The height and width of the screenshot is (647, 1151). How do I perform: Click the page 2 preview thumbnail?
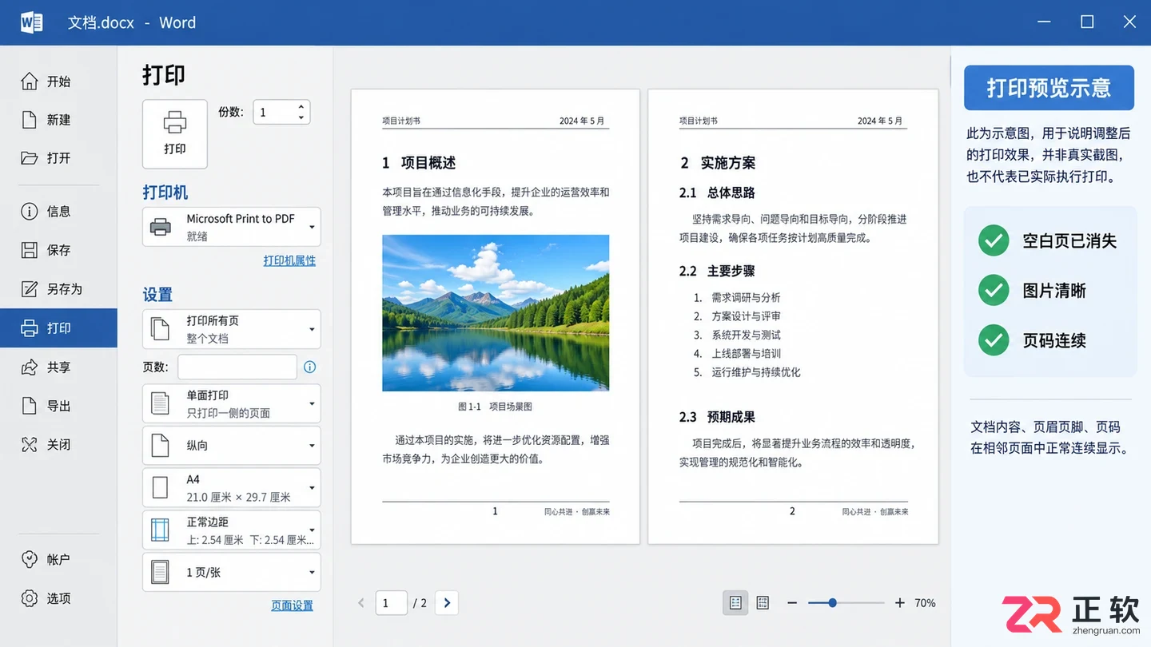coord(793,316)
